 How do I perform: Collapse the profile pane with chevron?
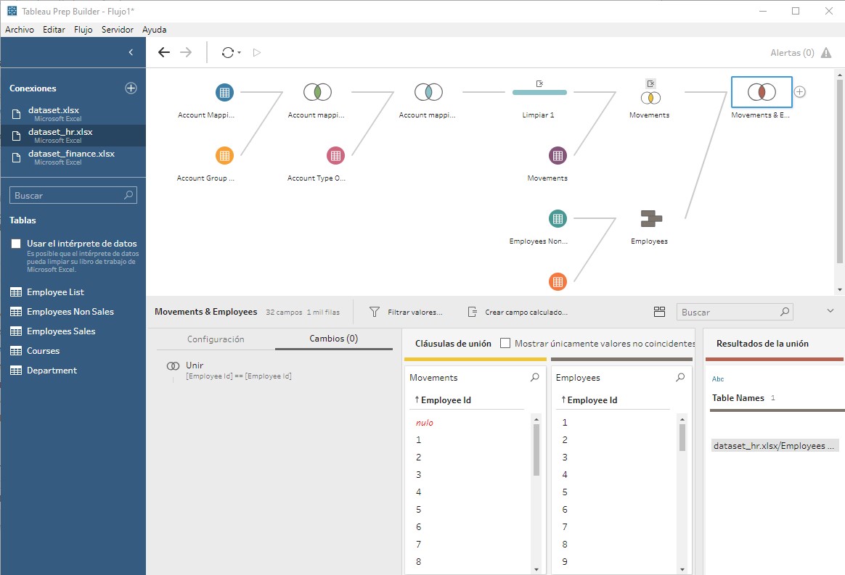click(830, 310)
